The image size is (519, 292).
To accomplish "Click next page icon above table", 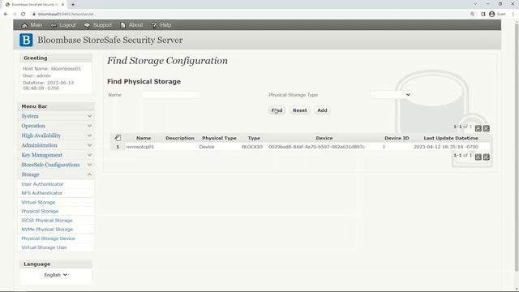I will click(487, 128).
